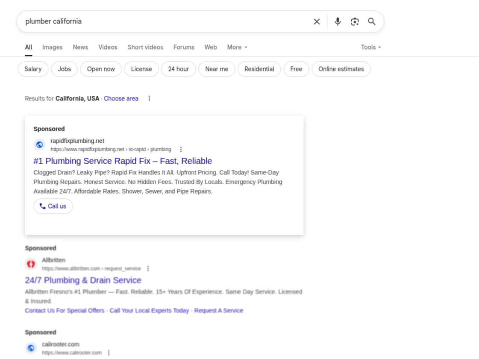Click the Allbritten site favicon
The image size is (479, 359).
click(x=31, y=264)
